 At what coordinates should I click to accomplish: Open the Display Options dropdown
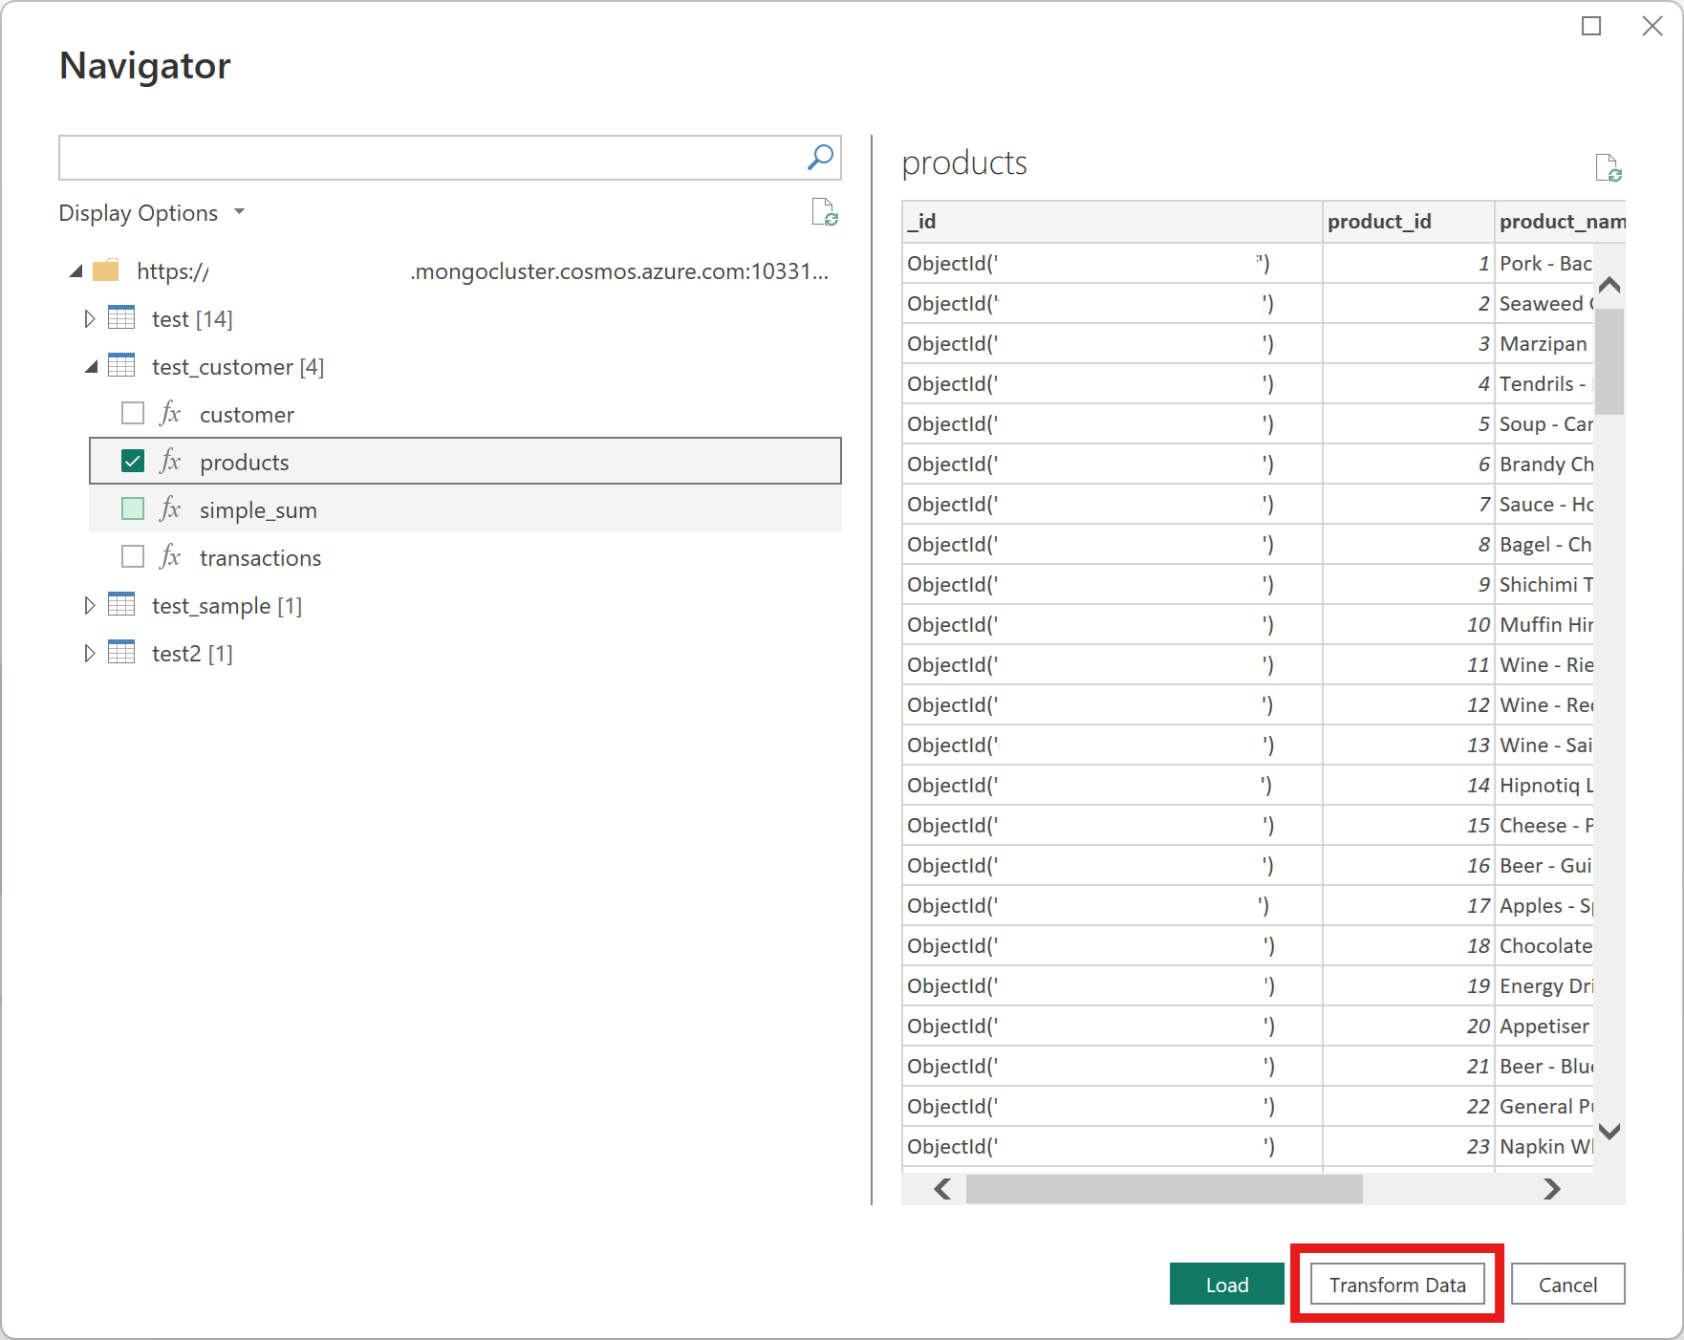239,212
